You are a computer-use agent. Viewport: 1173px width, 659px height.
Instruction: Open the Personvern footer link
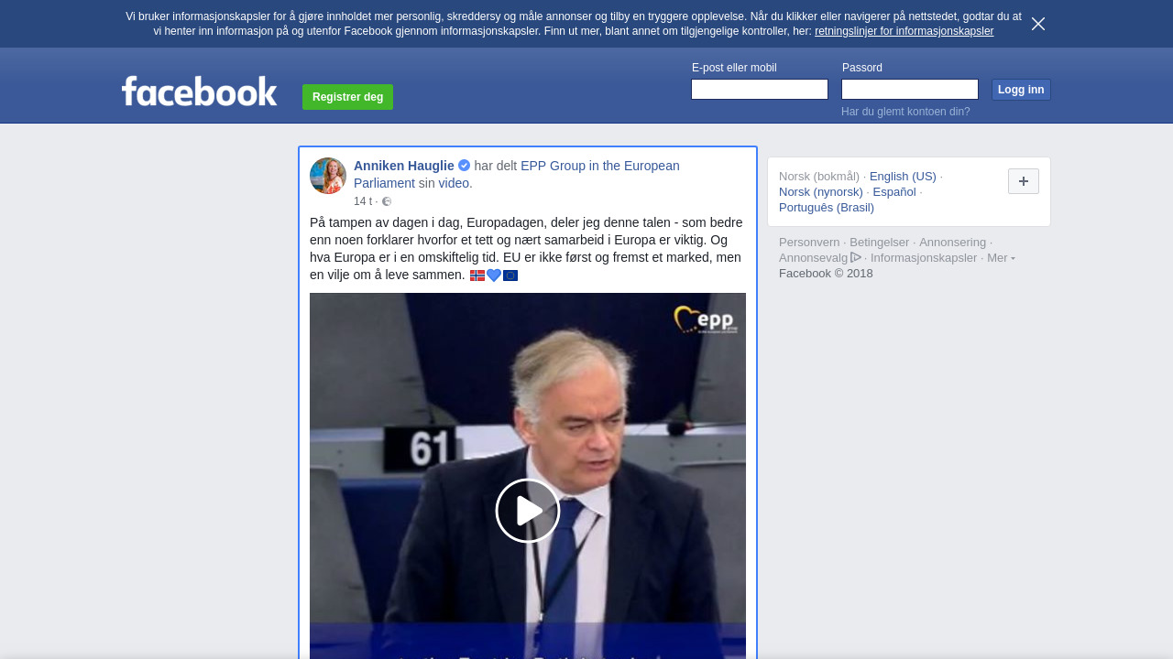click(809, 243)
